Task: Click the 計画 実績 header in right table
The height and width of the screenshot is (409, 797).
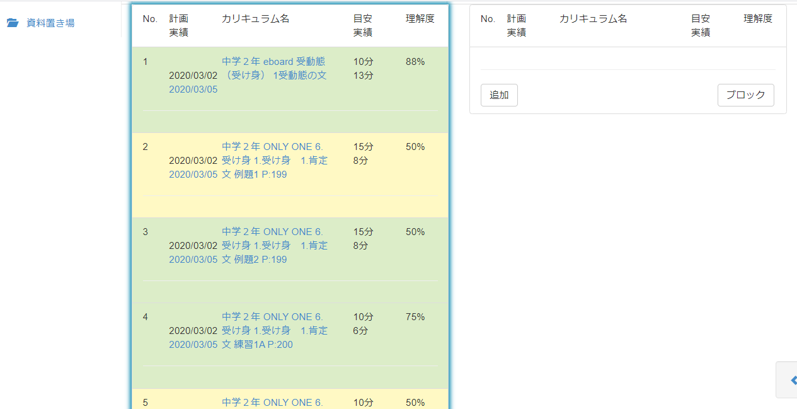Action: 517,26
